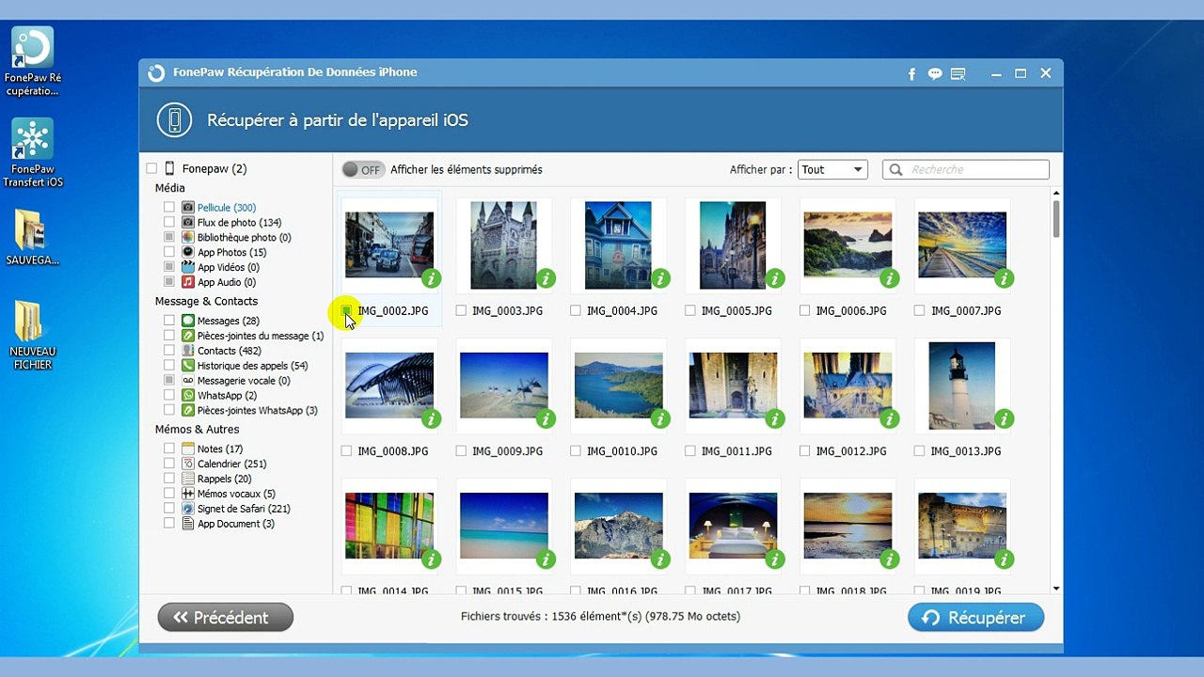Click info badge on IMG_0006.JPG thumbnail
Viewport: 1204px width, 677px height.
[x=890, y=278]
